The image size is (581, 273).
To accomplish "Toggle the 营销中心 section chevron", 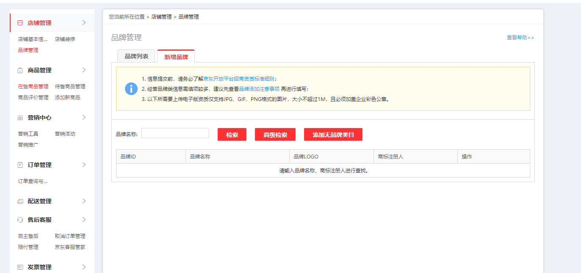I will coord(84,117).
